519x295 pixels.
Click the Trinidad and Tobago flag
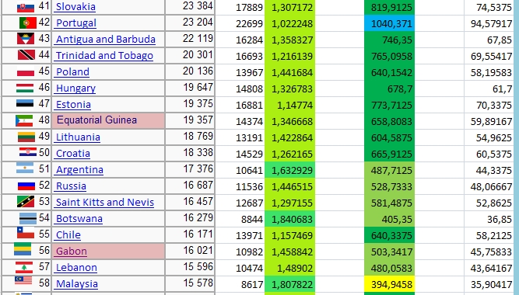click(26, 55)
